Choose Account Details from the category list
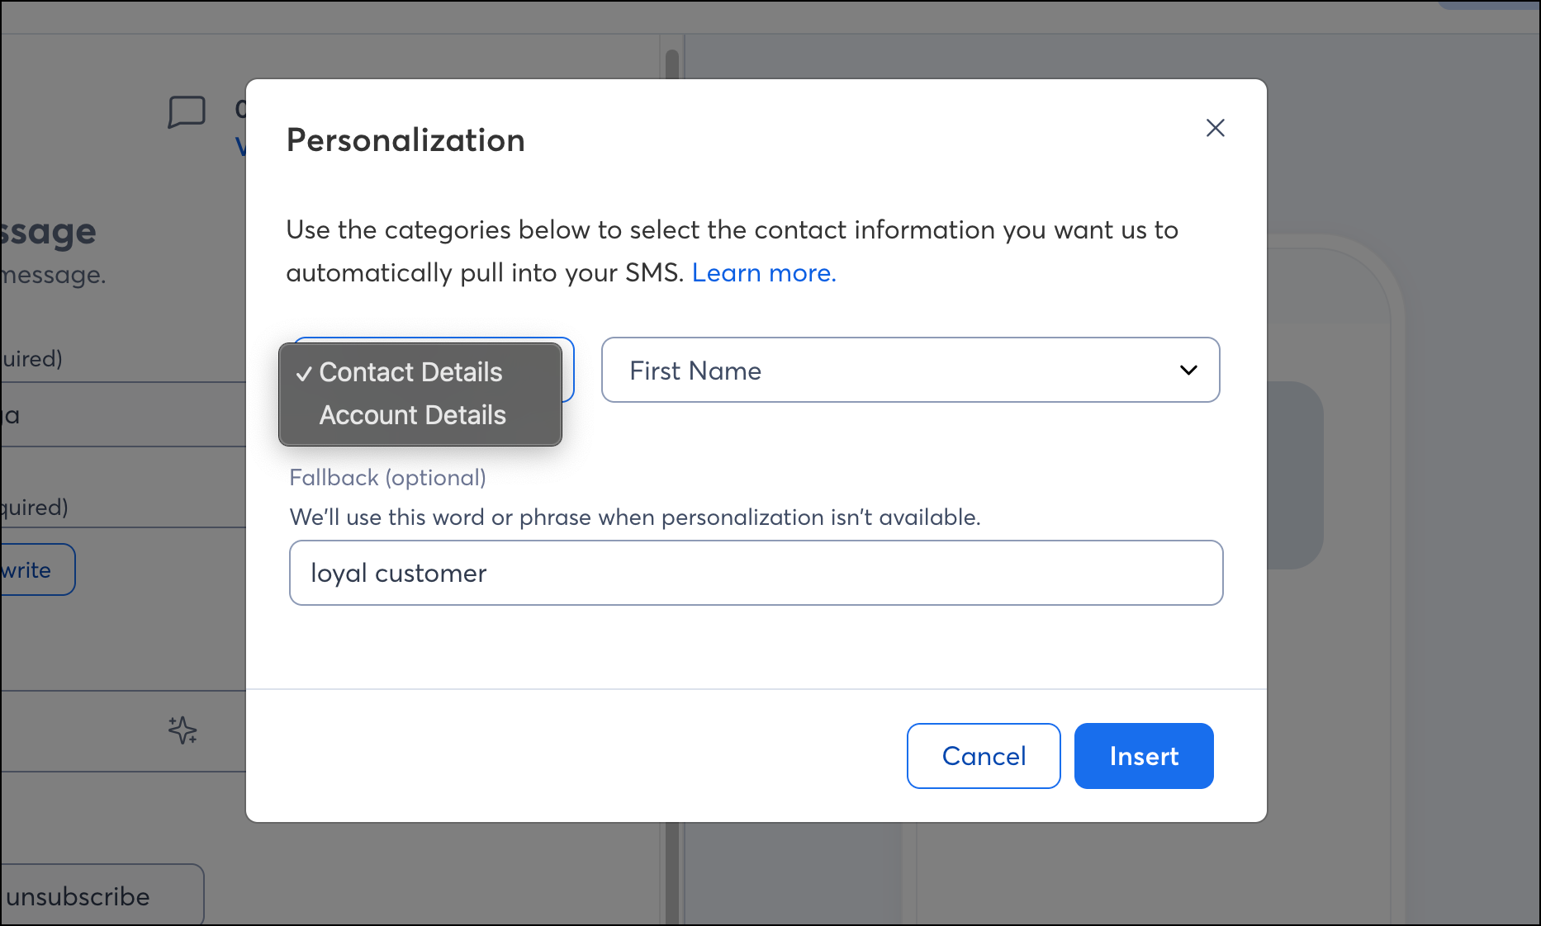 click(412, 415)
